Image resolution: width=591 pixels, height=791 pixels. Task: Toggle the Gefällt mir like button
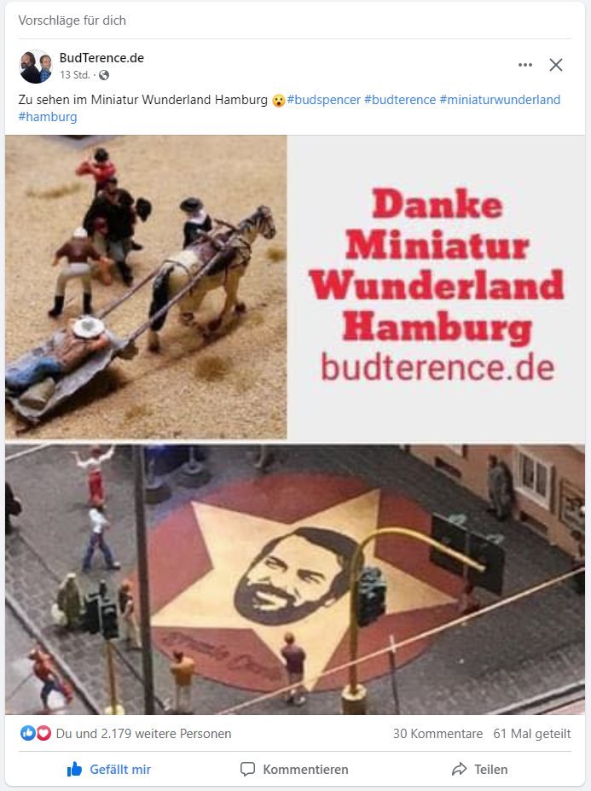[109, 770]
